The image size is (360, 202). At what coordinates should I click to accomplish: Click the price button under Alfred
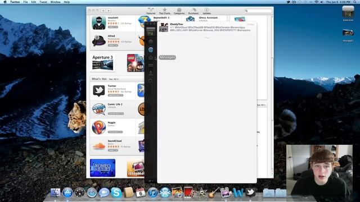point(112,45)
